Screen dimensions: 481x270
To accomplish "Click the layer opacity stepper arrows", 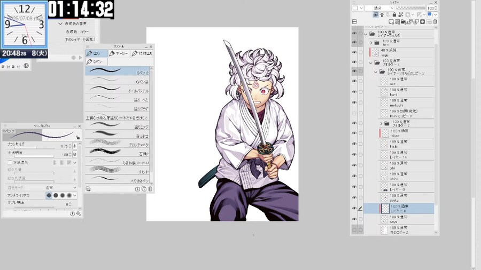I will pyautogui.click(x=436, y=8).
